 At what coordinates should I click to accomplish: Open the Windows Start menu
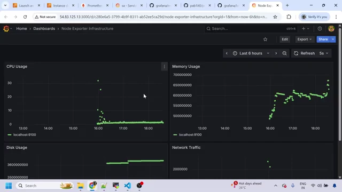coord(9,186)
